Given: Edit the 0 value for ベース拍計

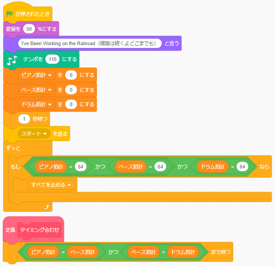Looking at the screenshot, I should point(71,90).
